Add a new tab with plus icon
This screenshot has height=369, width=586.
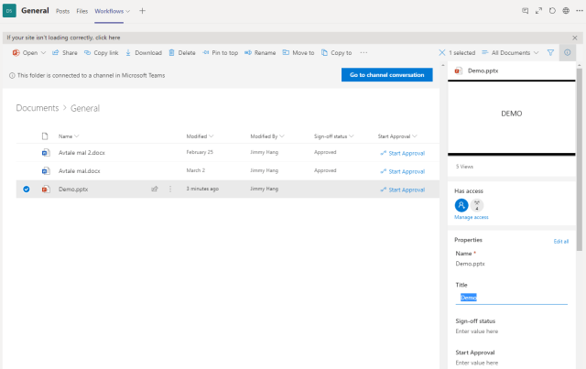(x=142, y=10)
